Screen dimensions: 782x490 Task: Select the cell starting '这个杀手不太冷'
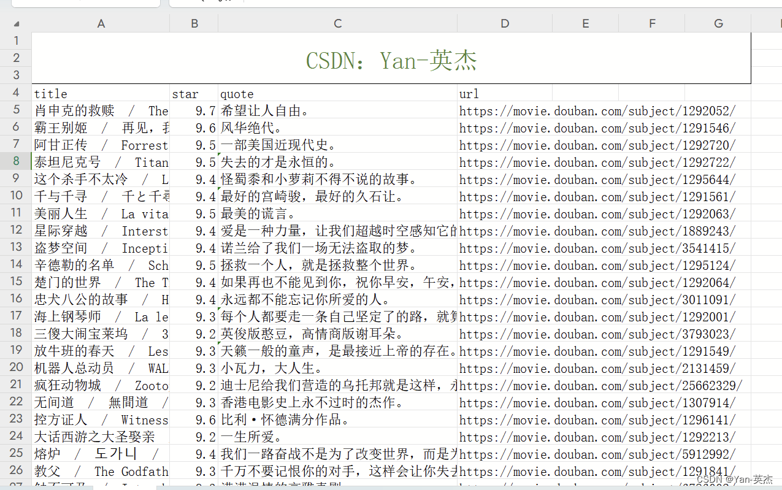[101, 180]
